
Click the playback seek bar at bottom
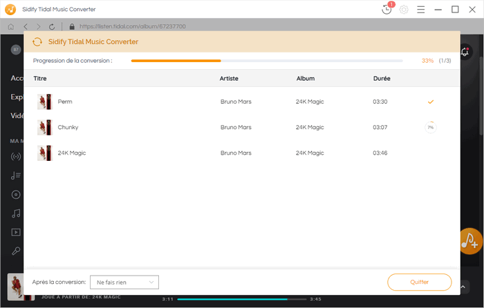coord(232,299)
